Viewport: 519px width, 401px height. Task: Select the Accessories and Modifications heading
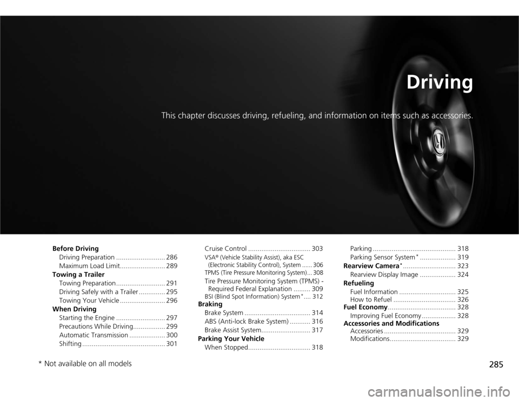click(x=391, y=323)
